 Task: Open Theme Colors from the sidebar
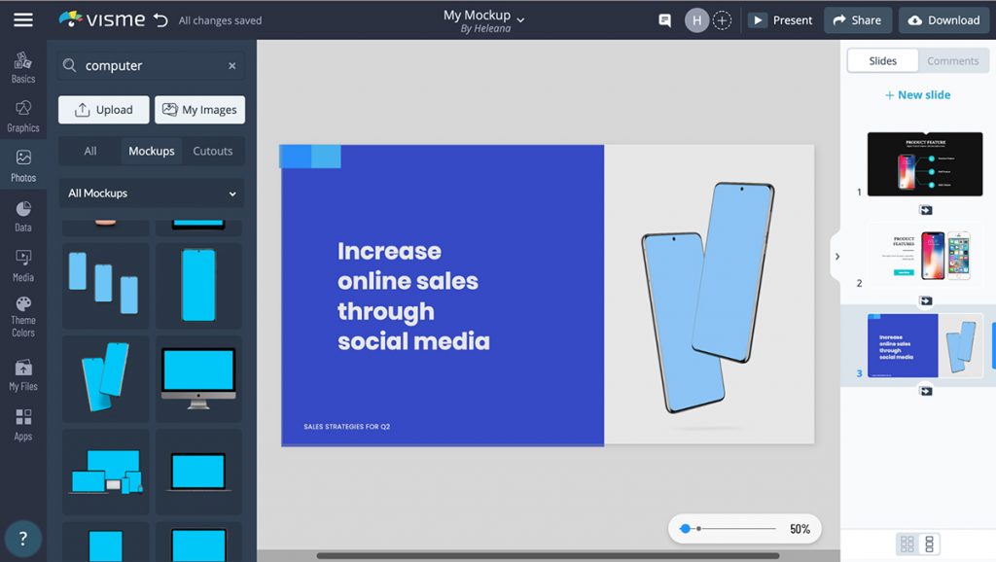point(22,314)
